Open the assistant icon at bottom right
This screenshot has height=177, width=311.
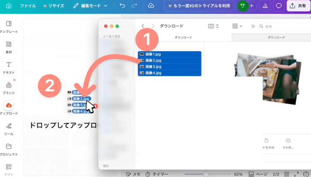[306, 174]
